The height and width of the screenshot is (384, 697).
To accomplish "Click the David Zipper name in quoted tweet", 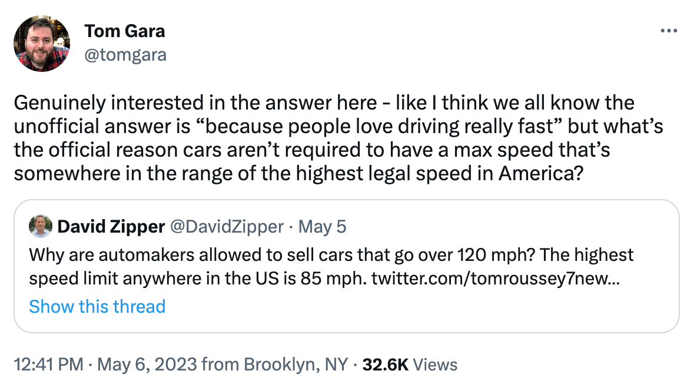I will pos(111,226).
